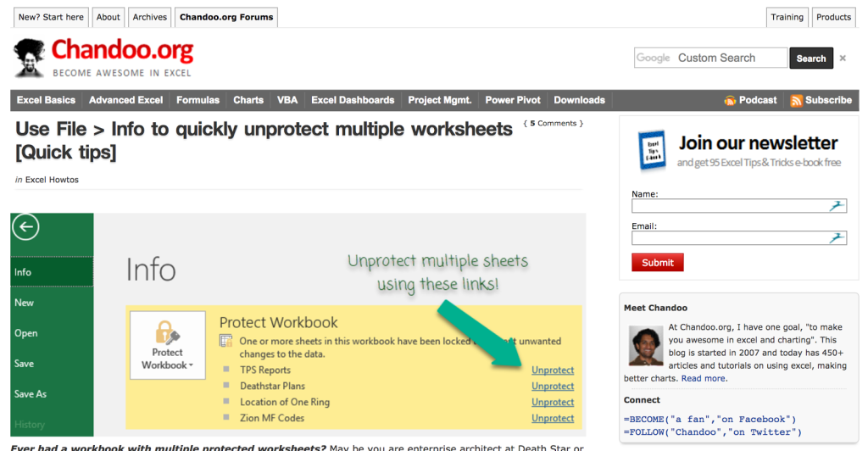Click the Deathstar Plans sheet name
The height and width of the screenshot is (451, 868).
[x=272, y=387]
